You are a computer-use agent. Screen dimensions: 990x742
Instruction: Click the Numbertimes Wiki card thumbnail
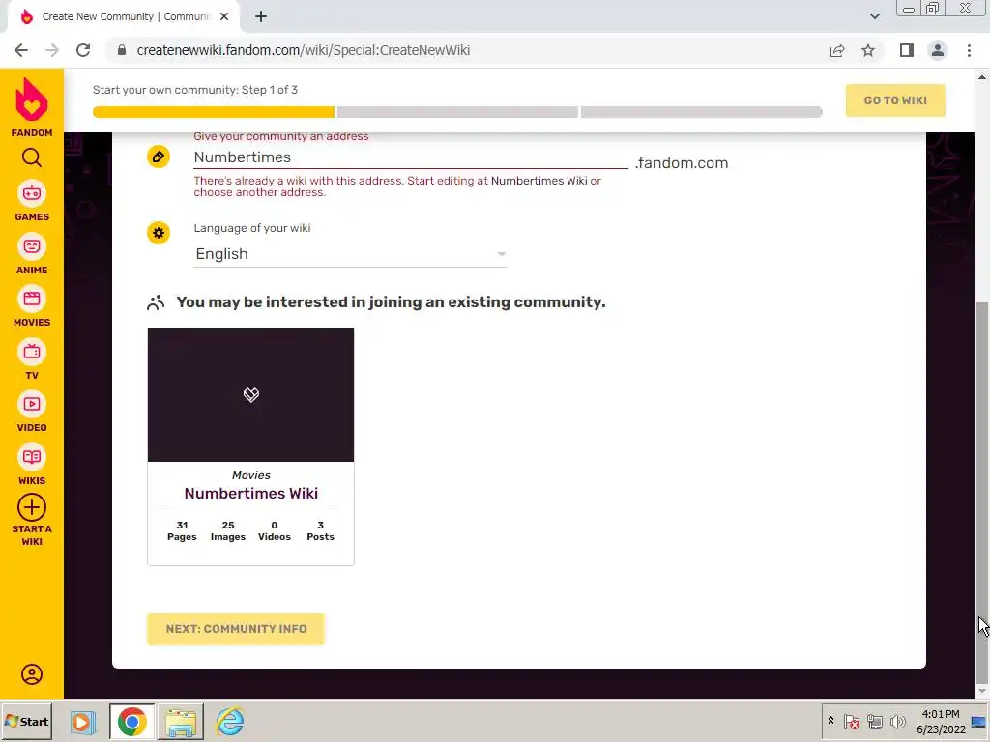tap(250, 395)
